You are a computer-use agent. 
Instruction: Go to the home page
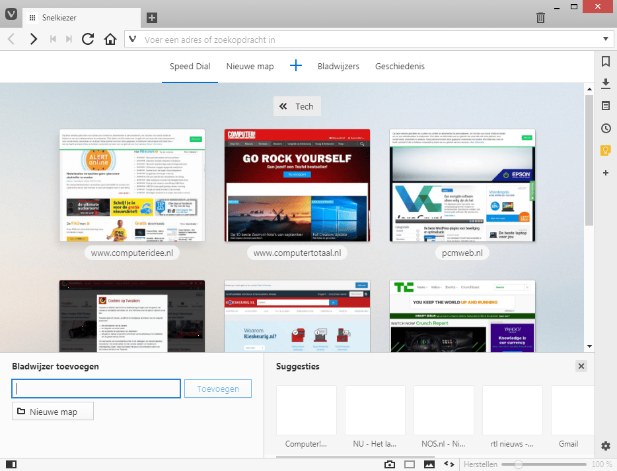coord(110,39)
